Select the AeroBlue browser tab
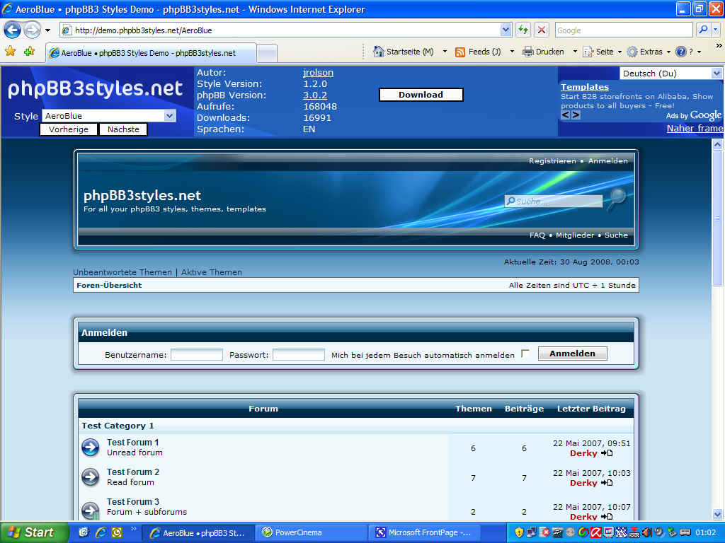This screenshot has width=725, height=543. pos(150,53)
